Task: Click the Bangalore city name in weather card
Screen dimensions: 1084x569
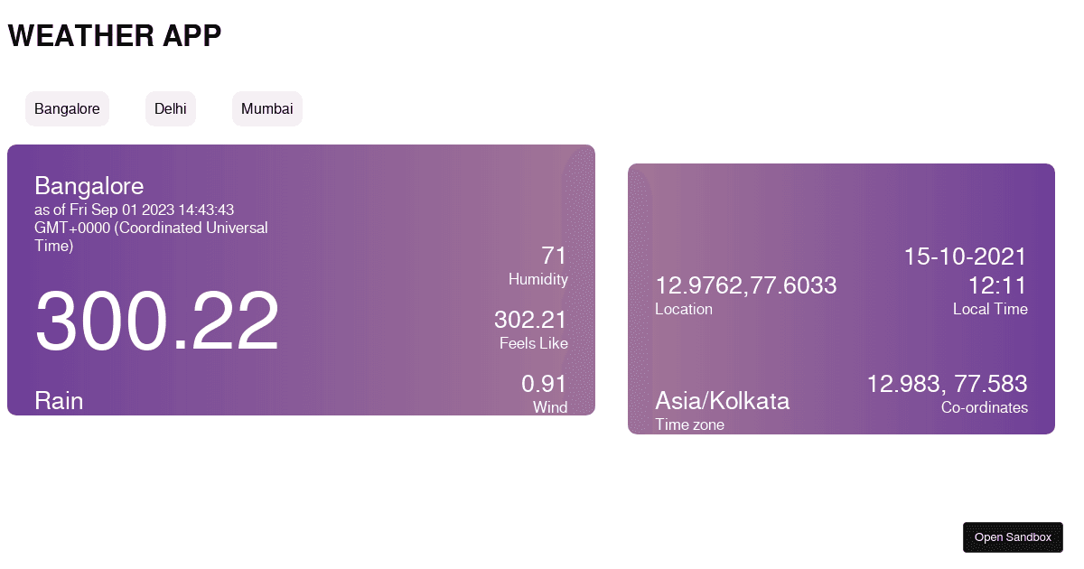Action: click(x=89, y=186)
